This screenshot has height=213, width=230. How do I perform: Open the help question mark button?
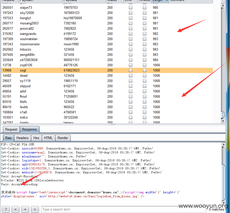tap(6, 209)
